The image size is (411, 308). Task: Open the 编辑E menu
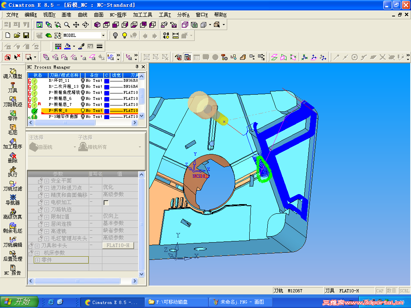[31, 15]
